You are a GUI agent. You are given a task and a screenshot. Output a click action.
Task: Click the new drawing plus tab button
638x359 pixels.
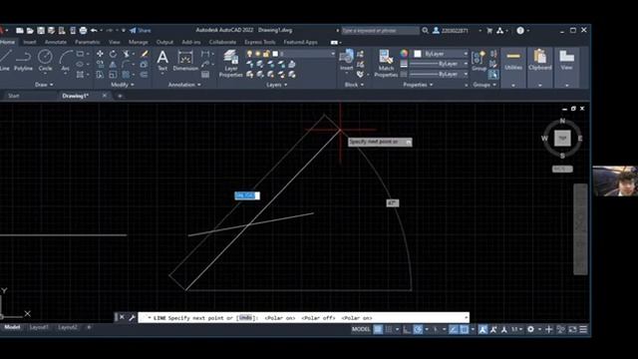coord(120,96)
